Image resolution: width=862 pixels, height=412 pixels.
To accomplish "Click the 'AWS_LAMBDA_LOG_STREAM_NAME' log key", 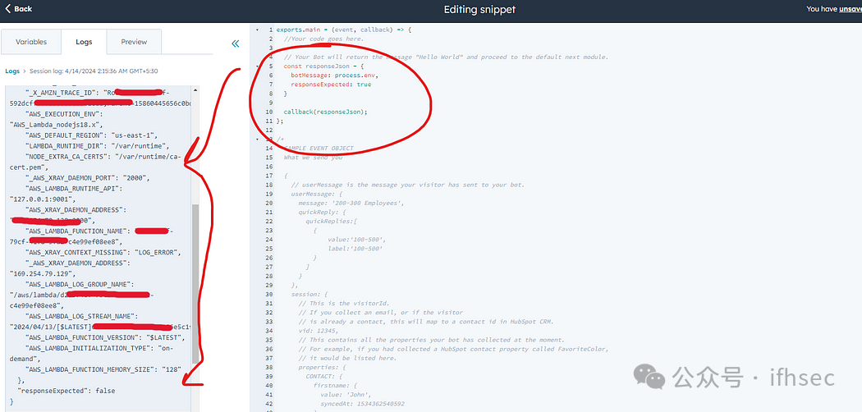I will (x=80, y=318).
